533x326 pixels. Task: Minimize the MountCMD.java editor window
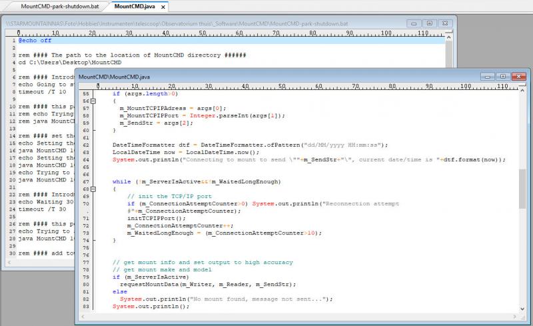point(488,77)
